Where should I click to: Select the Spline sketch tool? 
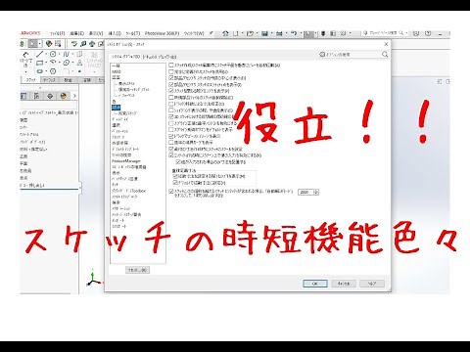click(67, 54)
